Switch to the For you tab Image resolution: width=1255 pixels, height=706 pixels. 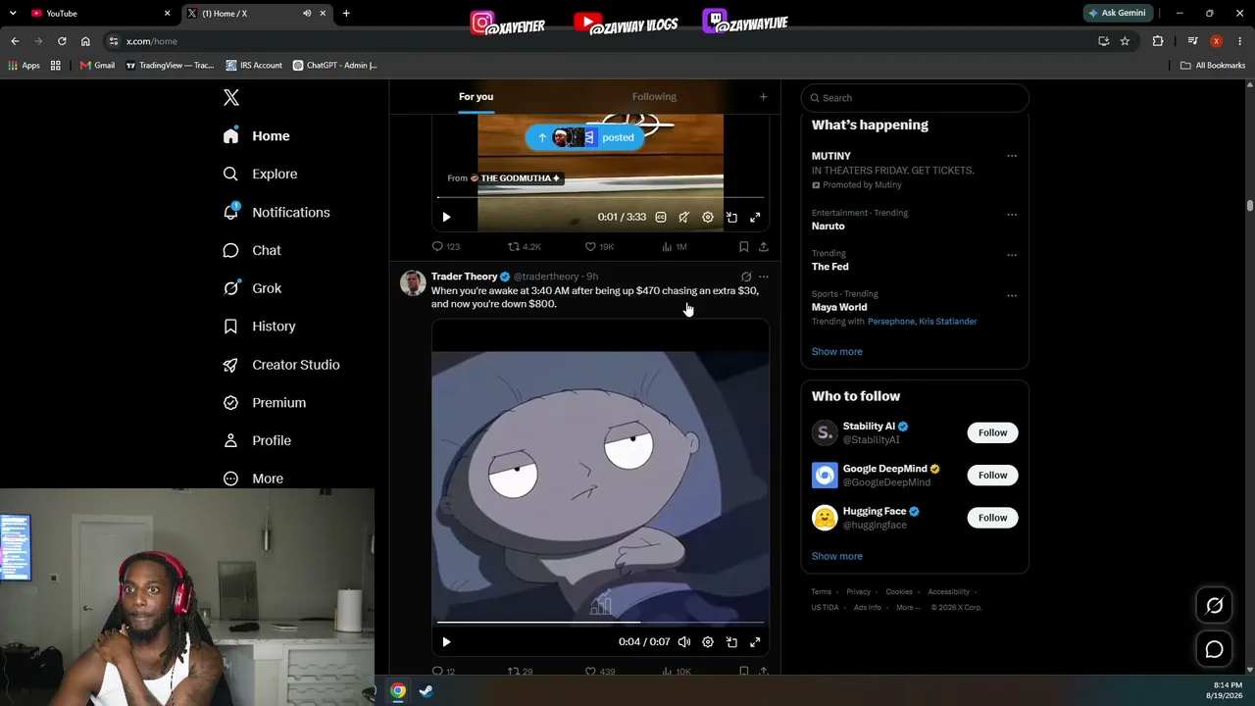click(476, 96)
